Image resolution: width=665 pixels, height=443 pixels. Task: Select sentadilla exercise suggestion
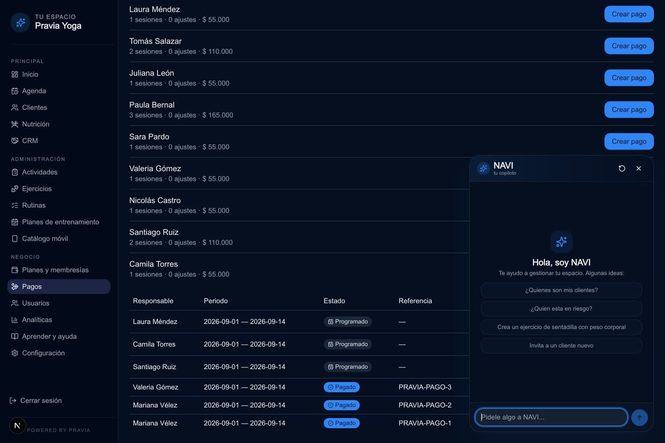tap(561, 327)
